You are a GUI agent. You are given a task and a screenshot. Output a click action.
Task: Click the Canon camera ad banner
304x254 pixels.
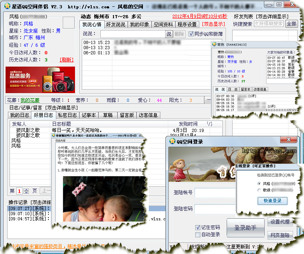pyautogui.click(x=40, y=80)
